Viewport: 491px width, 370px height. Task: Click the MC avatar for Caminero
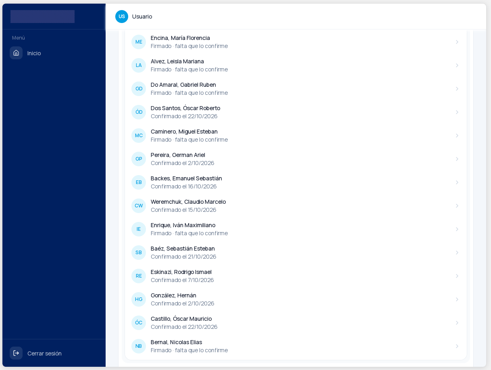pyautogui.click(x=139, y=136)
